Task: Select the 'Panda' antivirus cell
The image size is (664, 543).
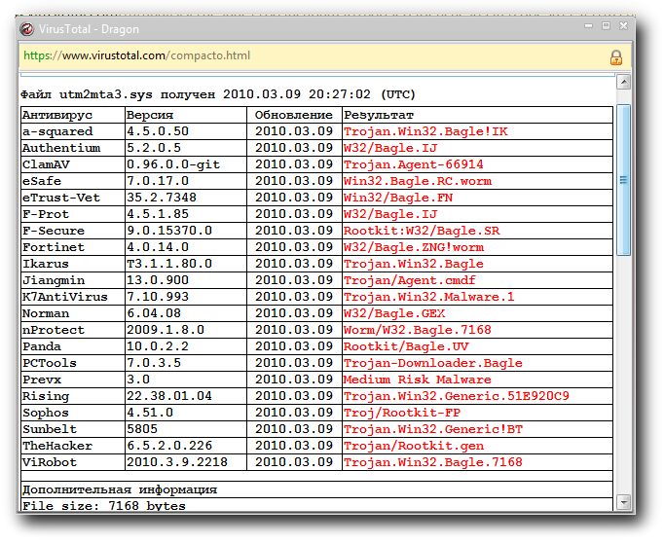Action: click(x=73, y=346)
